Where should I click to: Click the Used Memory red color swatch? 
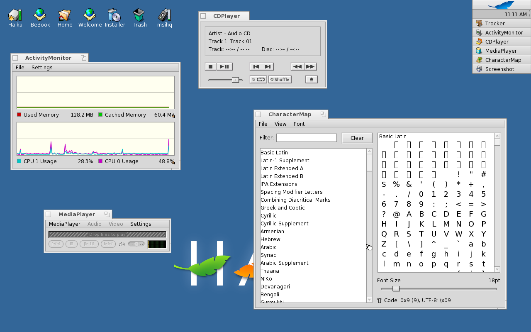(x=19, y=115)
